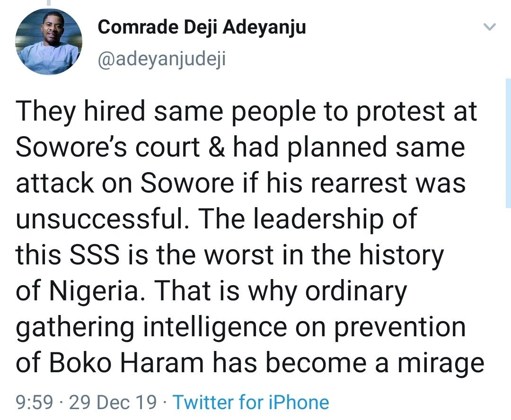Select the light blue scrollbar on the right edge
The image size is (511, 420).
(x=508, y=143)
